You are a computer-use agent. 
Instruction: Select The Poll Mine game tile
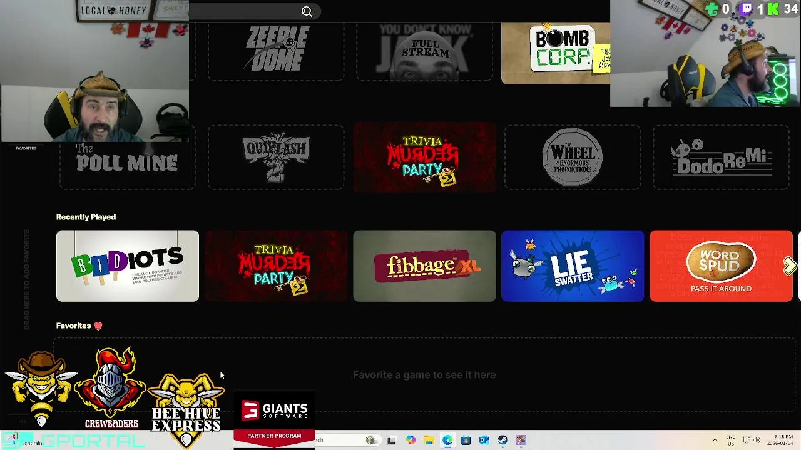tap(128, 157)
